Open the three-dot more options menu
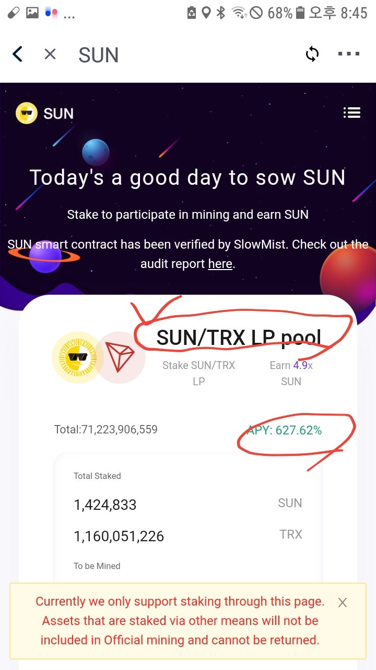 coord(349,54)
